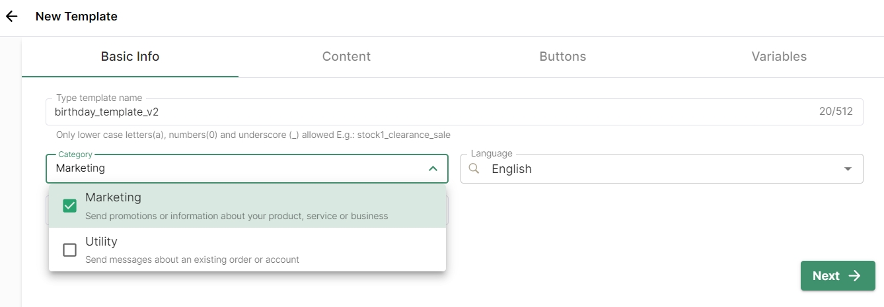The image size is (884, 307).
Task: Click the magnifier icon in Language field
Action: coord(474,169)
